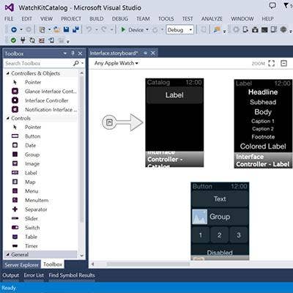
Task: Open the ANALYZE menu
Action: (x=212, y=19)
